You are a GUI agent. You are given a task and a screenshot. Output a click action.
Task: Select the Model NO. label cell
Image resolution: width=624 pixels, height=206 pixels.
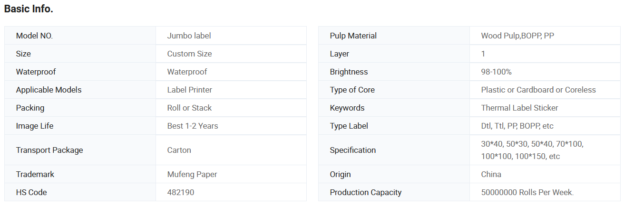tap(80, 36)
